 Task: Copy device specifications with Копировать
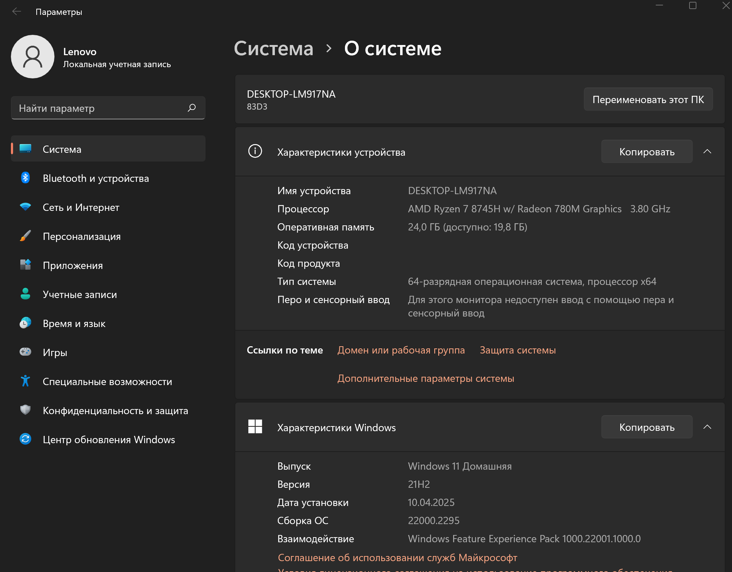pos(647,152)
